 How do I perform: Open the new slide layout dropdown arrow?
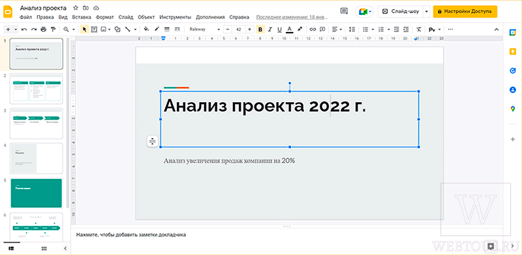[16, 29]
